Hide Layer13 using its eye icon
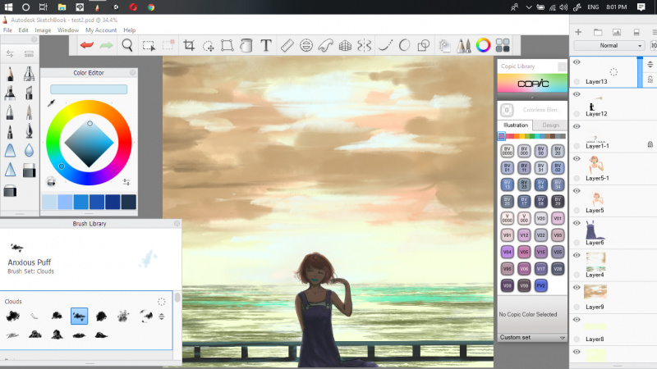The height and width of the screenshot is (369, 657). (x=577, y=62)
